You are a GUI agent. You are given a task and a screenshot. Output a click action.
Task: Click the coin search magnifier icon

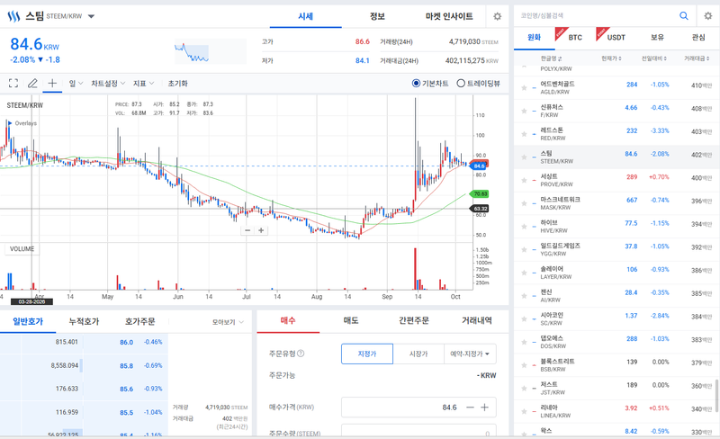(684, 15)
